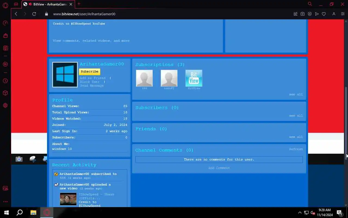Mute the BitView tab audio icon

pos(30,4)
